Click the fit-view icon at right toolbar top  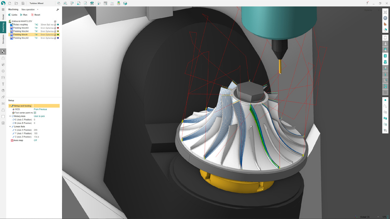[x=385, y=12]
